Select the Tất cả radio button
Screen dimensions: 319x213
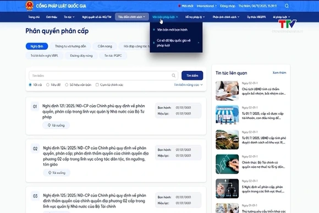pos(30,85)
